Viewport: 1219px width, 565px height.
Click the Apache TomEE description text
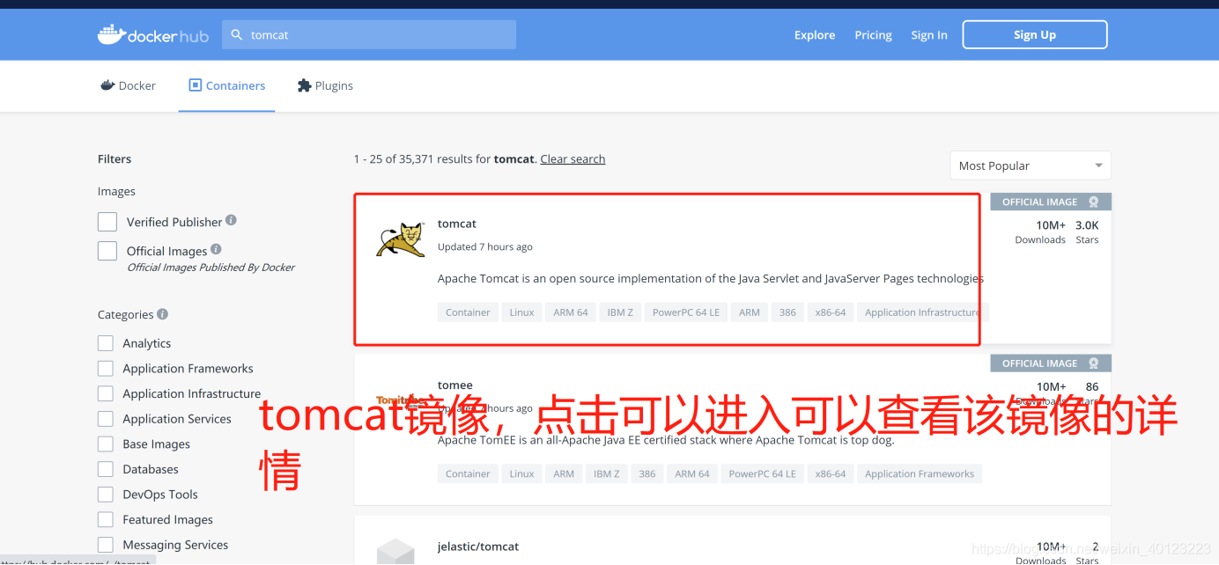coord(666,440)
